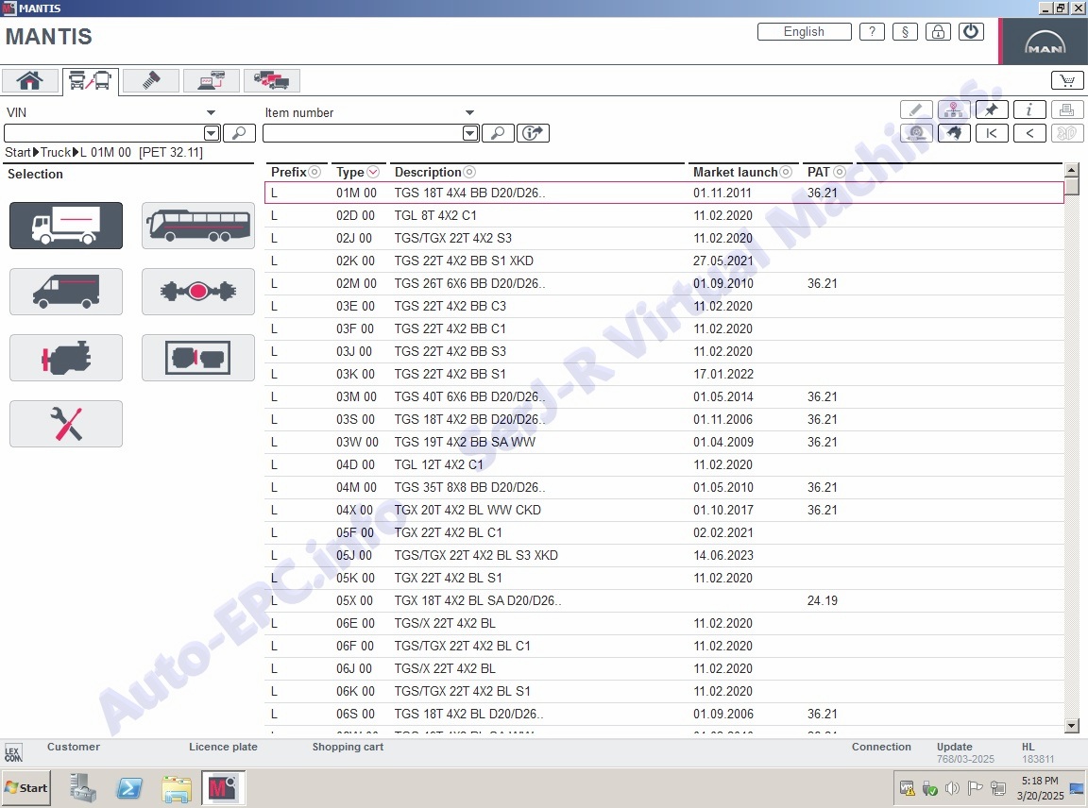Screen dimensions: 1088x808
Task: Select the Van category icon
Action: 66,292
